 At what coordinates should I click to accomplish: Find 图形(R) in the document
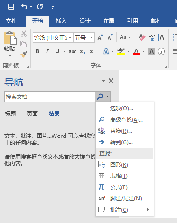click(x=125, y=165)
